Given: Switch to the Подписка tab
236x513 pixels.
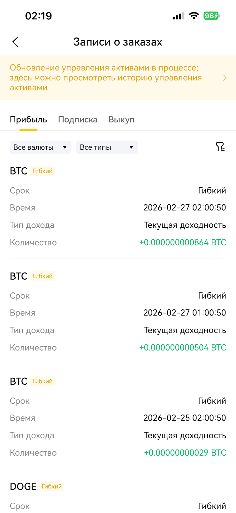Looking at the screenshot, I should tap(78, 120).
